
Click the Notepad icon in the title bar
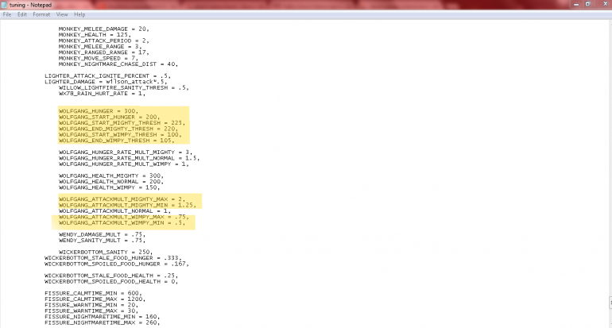[x=5, y=5]
